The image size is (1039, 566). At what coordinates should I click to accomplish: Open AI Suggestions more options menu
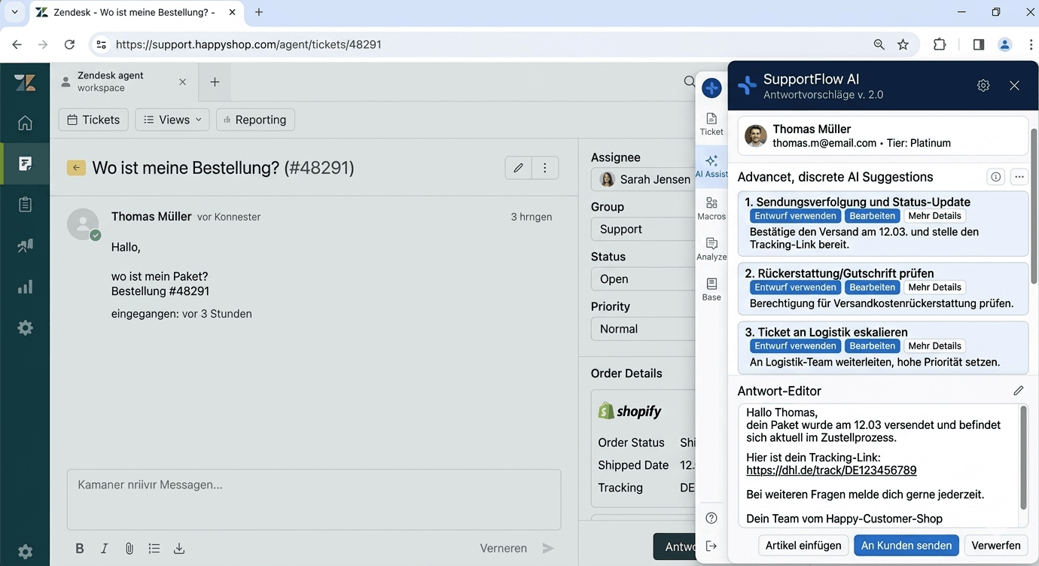1019,177
